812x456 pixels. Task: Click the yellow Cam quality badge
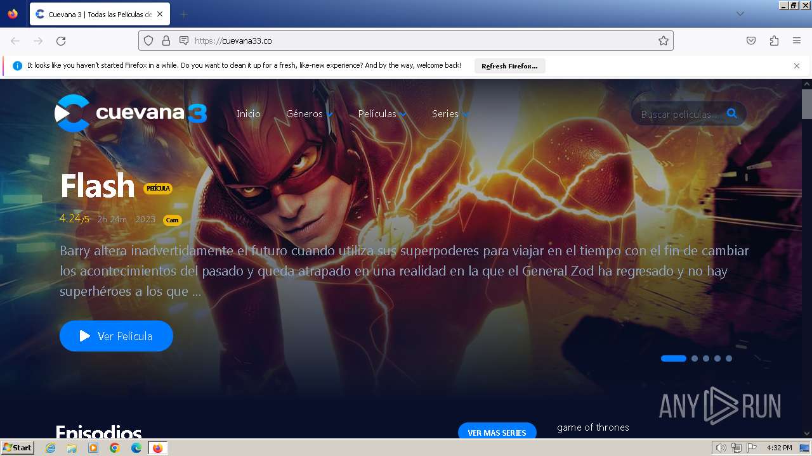172,220
